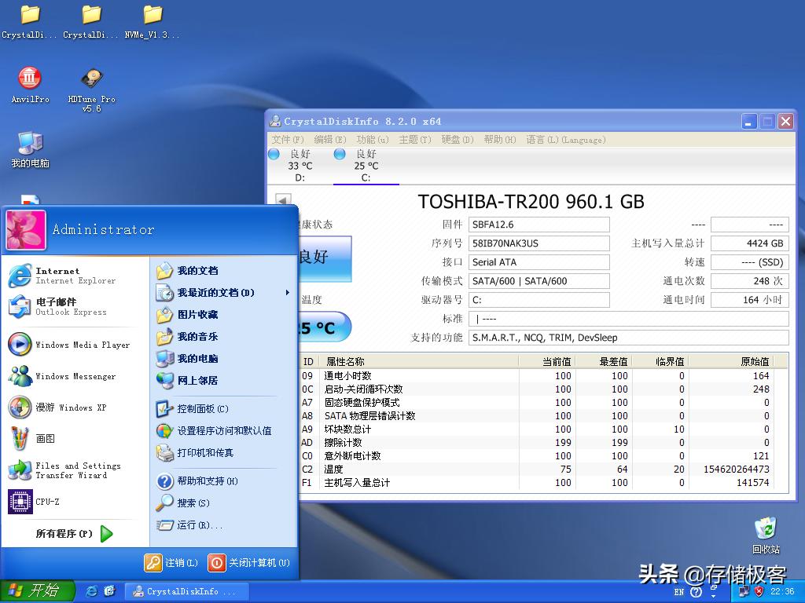Open 硬盘(D) menu in CrystalDiskInfo
Viewport: 805px width, 603px height.
tap(458, 140)
